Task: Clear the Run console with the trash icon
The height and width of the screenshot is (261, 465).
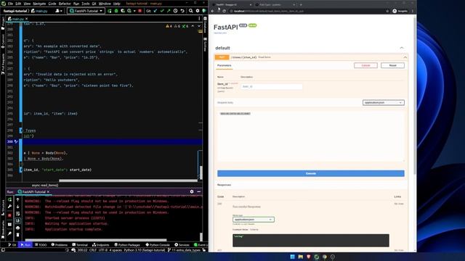Action: point(17,235)
